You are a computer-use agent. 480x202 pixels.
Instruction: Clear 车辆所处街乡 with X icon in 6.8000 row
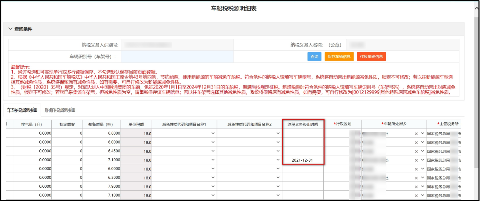pos(416,134)
